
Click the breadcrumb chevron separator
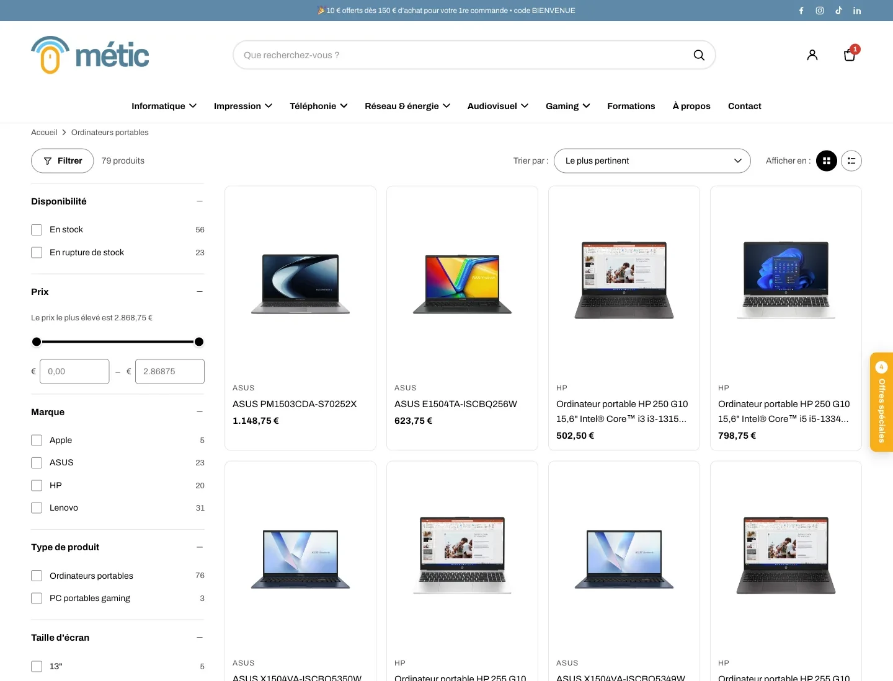click(x=64, y=133)
